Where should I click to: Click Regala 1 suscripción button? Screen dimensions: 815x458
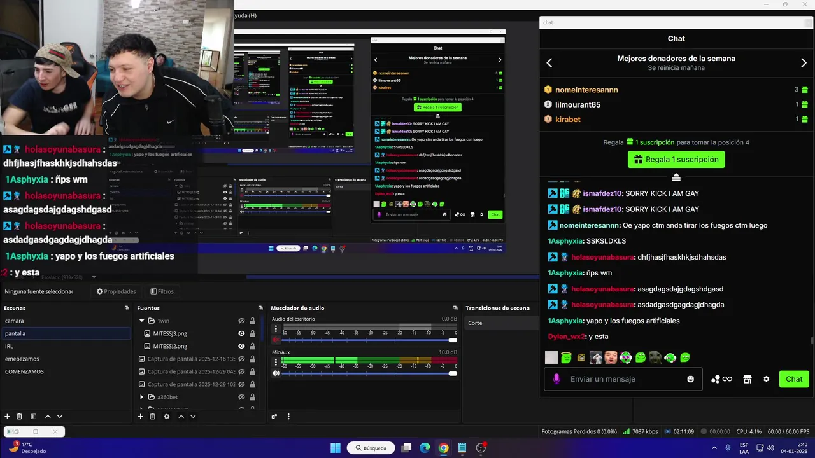click(x=676, y=159)
